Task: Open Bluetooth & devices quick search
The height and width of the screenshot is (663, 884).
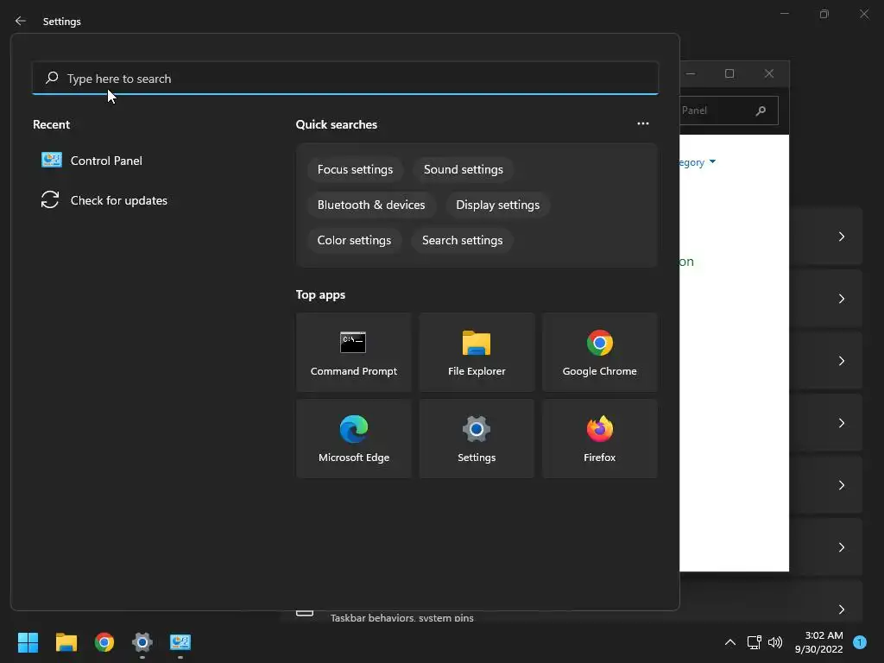Action: point(371,205)
